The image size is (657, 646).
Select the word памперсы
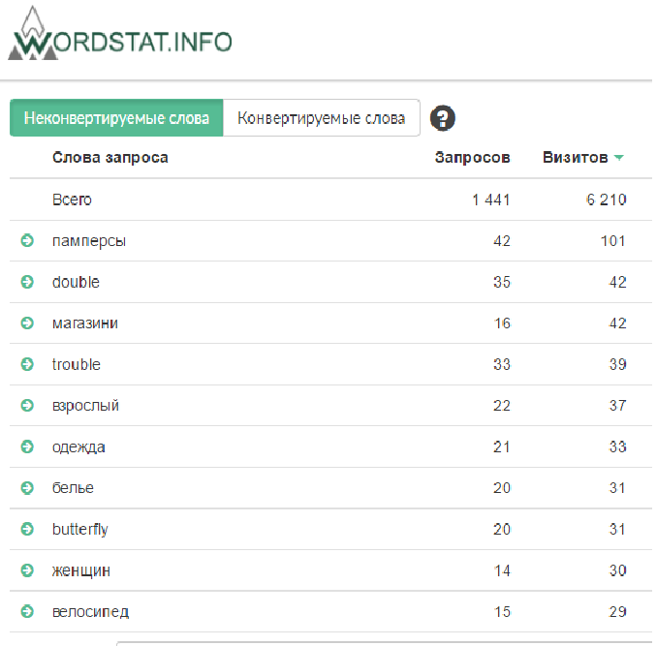[89, 241]
